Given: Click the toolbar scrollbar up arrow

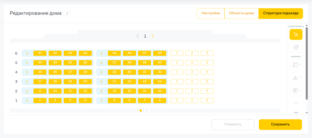Looking at the screenshot, I should tap(307, 25).
